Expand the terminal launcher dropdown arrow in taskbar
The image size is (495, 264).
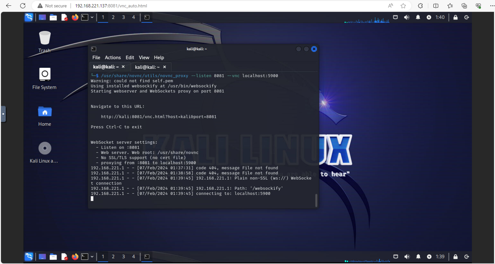tap(92, 17)
